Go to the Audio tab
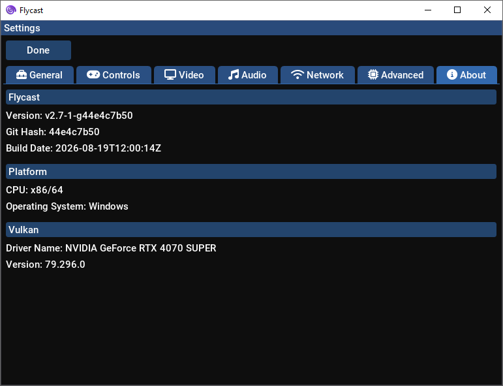503x386 pixels. tap(248, 75)
